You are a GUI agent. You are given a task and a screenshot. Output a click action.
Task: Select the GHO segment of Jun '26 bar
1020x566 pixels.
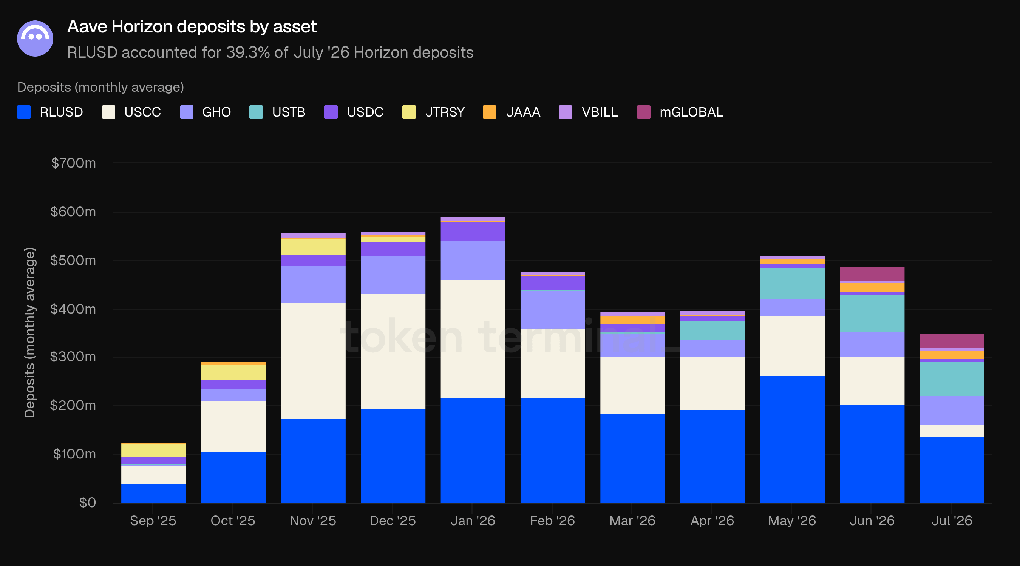[872, 344]
